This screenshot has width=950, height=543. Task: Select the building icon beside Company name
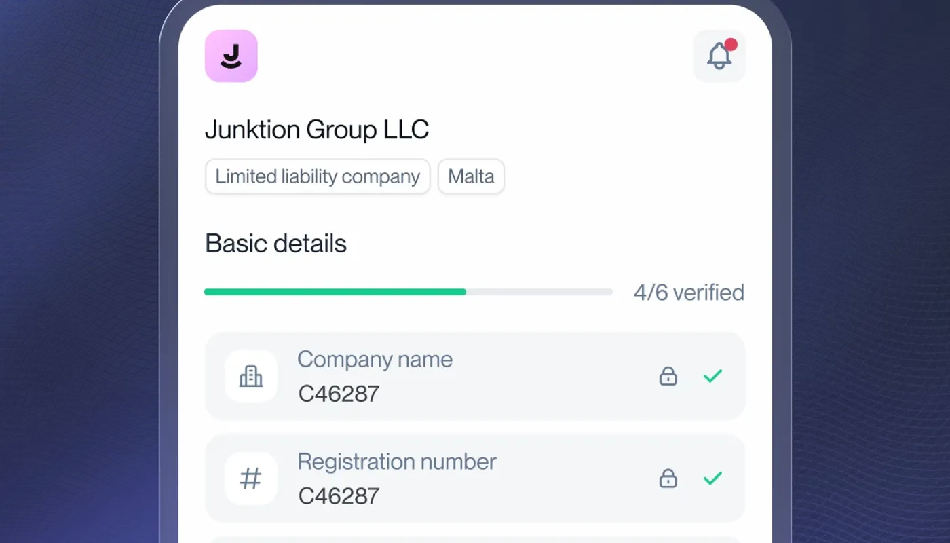pyautogui.click(x=251, y=376)
